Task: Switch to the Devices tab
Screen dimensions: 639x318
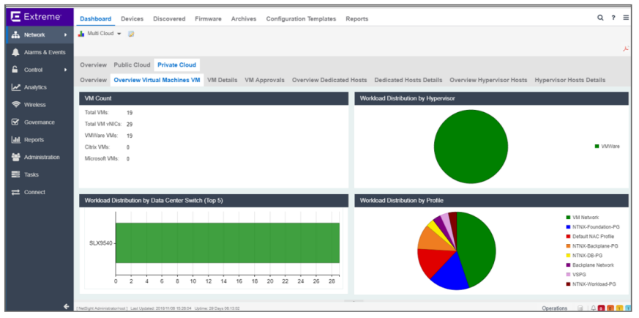Action: pyautogui.click(x=132, y=19)
